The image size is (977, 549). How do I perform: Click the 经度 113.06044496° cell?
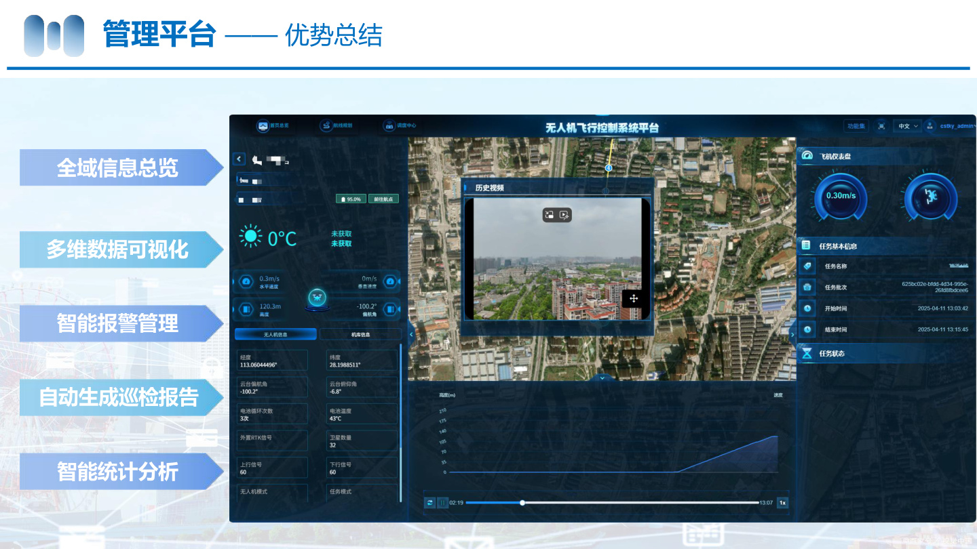[x=272, y=361]
